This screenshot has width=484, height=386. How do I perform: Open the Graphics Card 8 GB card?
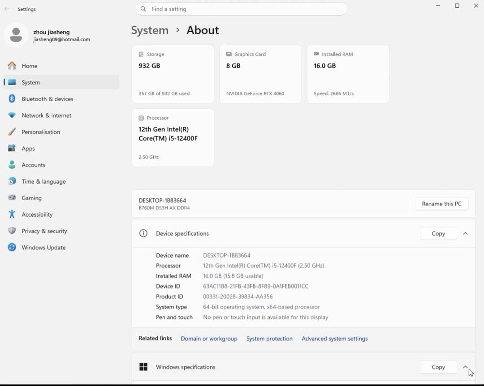point(260,74)
